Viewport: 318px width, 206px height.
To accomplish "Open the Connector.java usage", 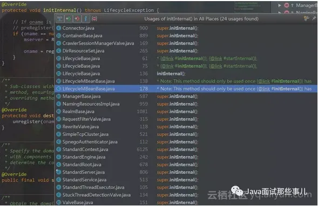I will (x=186, y=28).
